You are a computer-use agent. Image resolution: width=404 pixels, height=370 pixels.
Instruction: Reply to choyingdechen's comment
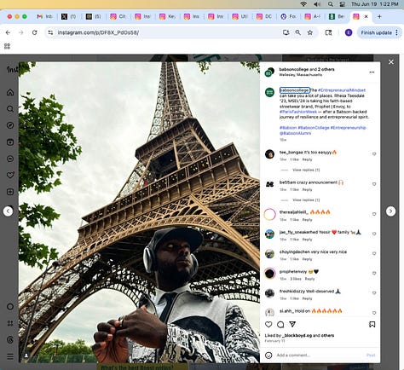307,259
